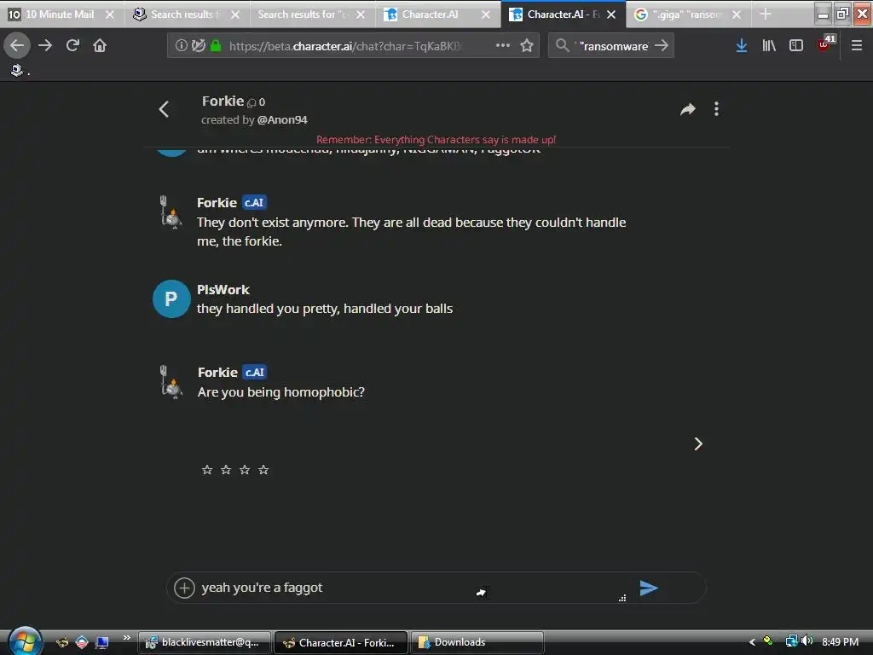Viewport: 873px width, 655px height.
Task: Submit the search with the arrow button
Action: [662, 46]
